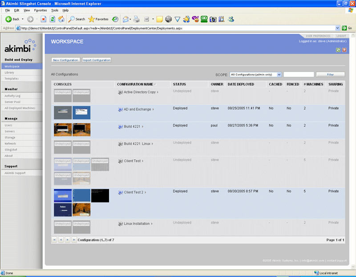Sort by Date Deployed column header
The height and width of the screenshot is (277, 356).
pos(241,84)
